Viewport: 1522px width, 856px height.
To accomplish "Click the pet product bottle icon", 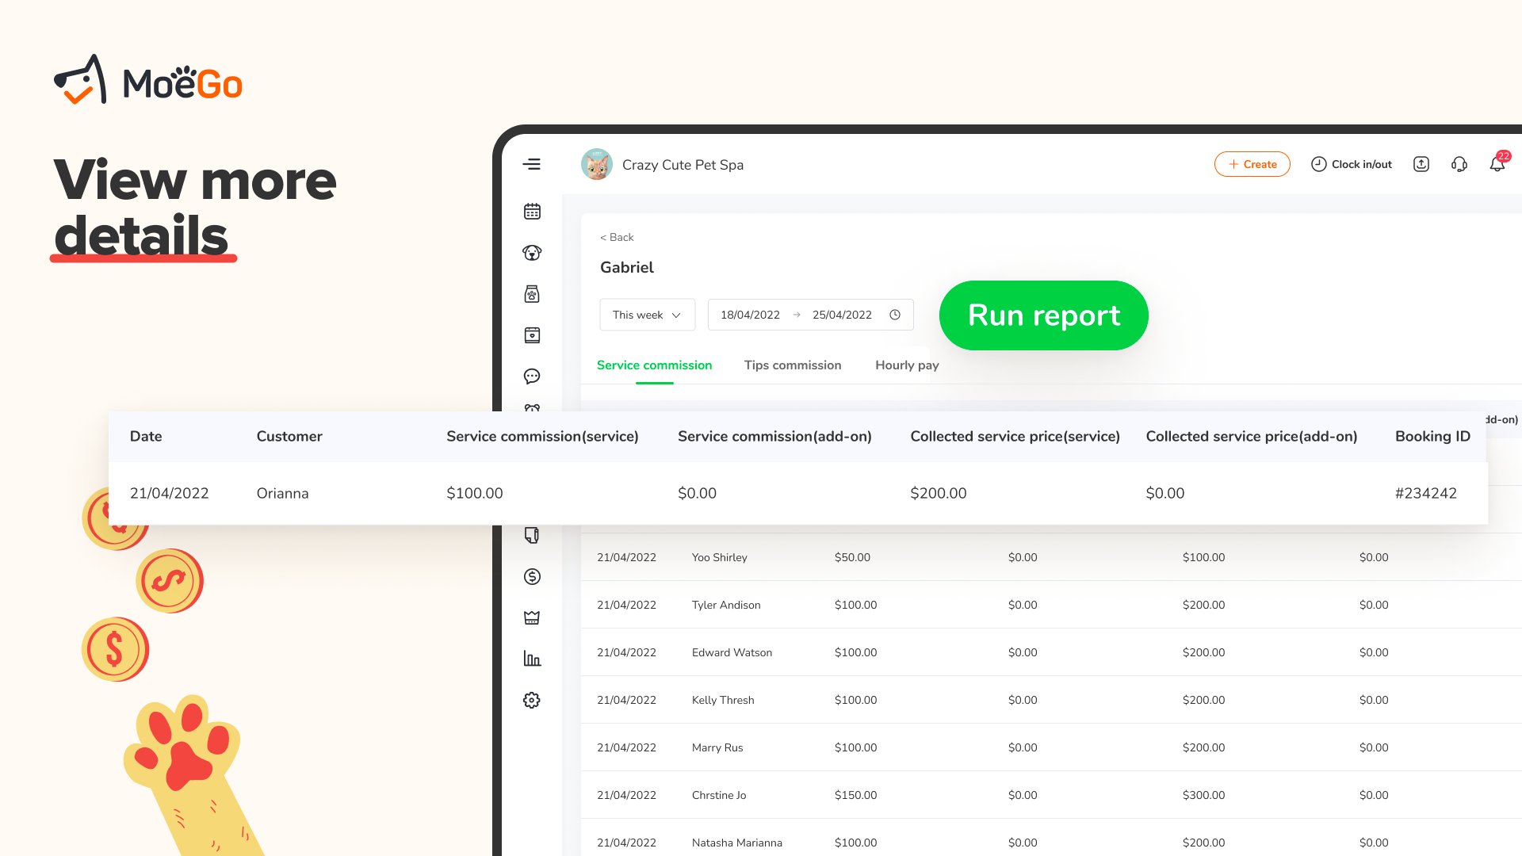I will (532, 294).
